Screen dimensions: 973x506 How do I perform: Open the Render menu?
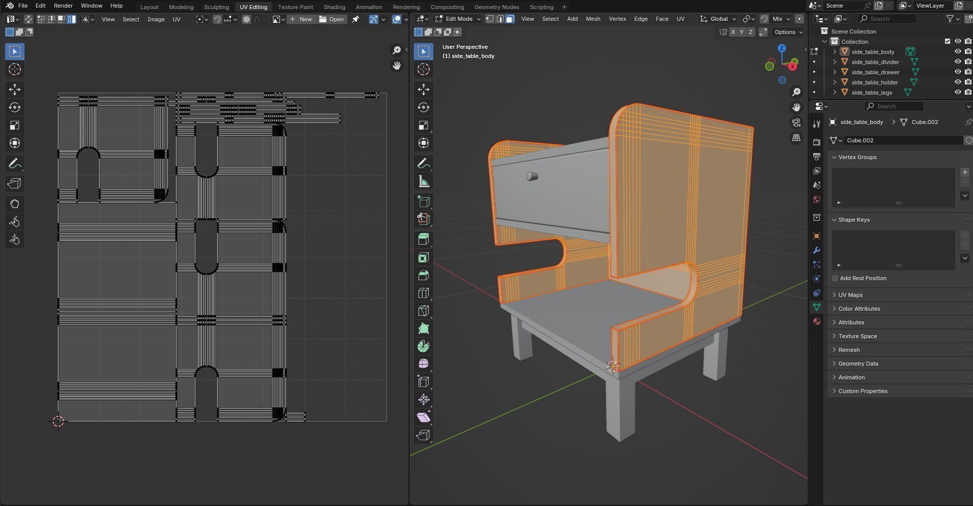click(63, 6)
